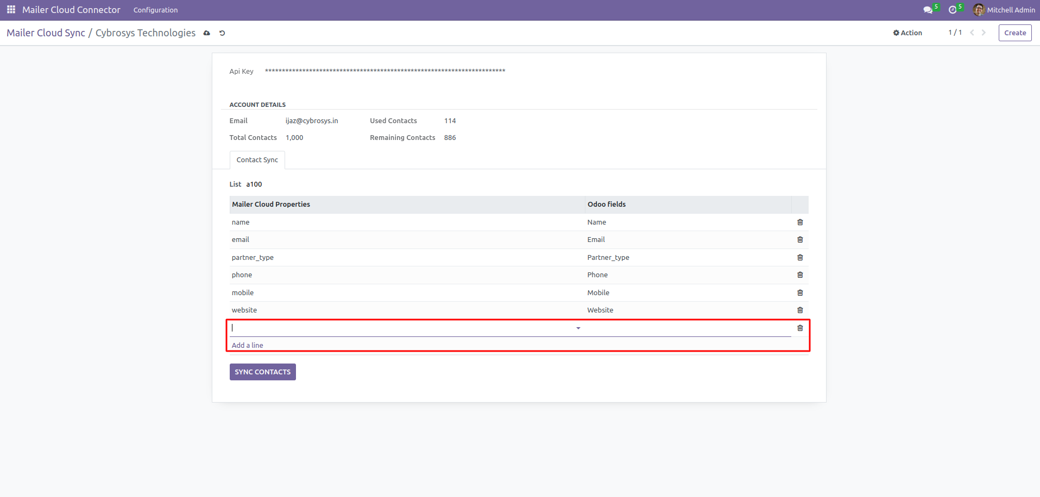Open the activities clock icon
Viewport: 1040px width, 497px height.
tap(953, 10)
